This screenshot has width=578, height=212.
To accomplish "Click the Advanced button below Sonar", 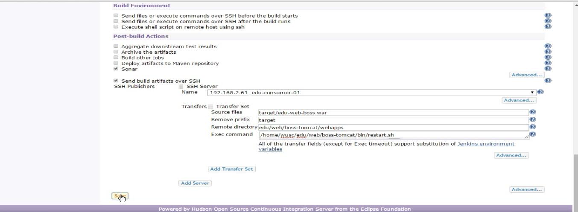I will 527,75.
